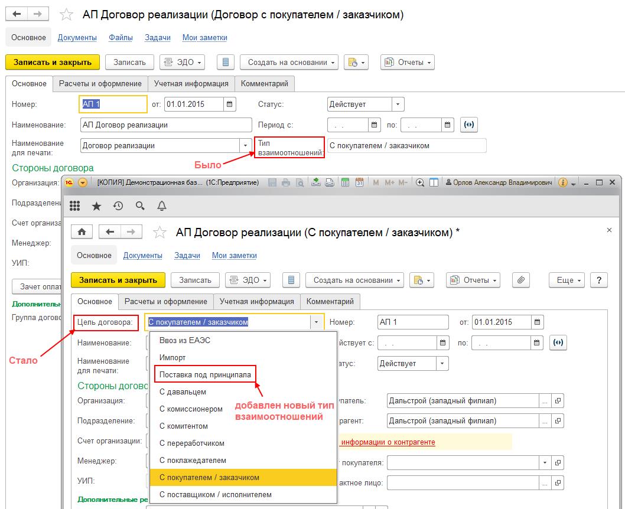
Task: Open Дальстрой record from Контрагент field
Action: pos(558,421)
